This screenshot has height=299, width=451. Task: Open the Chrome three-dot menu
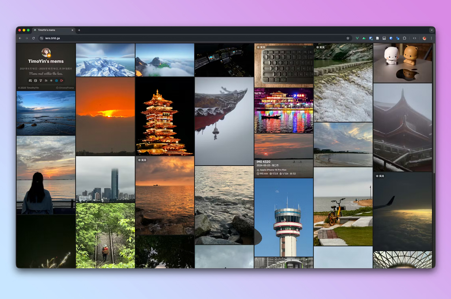[431, 38]
